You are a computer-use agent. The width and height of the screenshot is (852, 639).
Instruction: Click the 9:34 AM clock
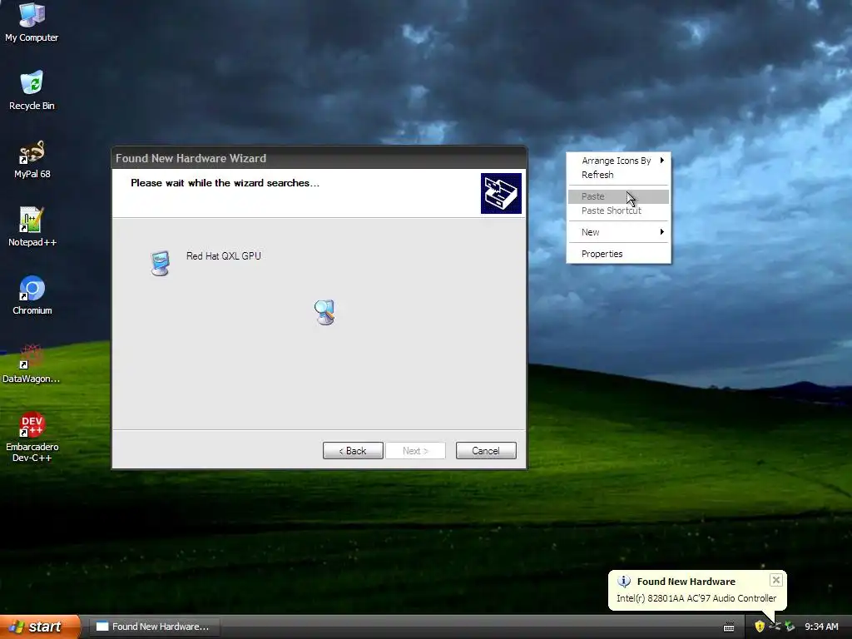click(x=821, y=627)
